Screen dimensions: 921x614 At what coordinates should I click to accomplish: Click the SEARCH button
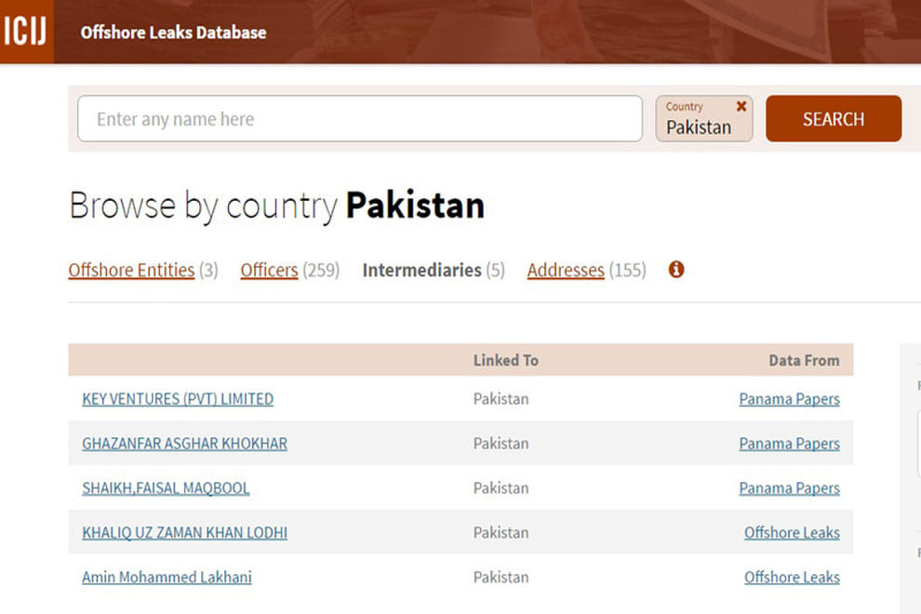tap(834, 119)
